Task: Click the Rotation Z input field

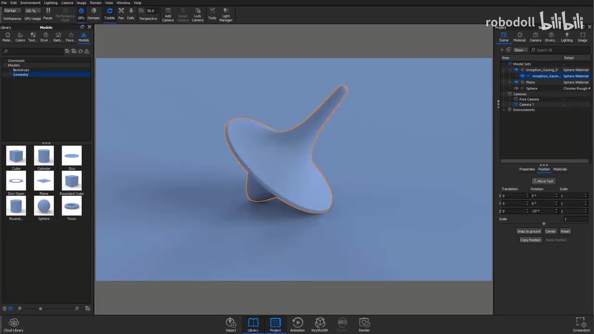Action: tap(543, 211)
